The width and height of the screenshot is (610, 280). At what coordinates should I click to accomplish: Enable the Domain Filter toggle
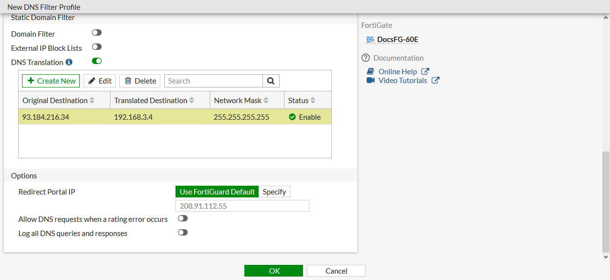click(x=97, y=33)
